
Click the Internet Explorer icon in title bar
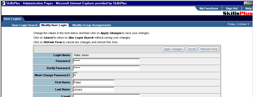pyautogui.click(x=3, y=3)
